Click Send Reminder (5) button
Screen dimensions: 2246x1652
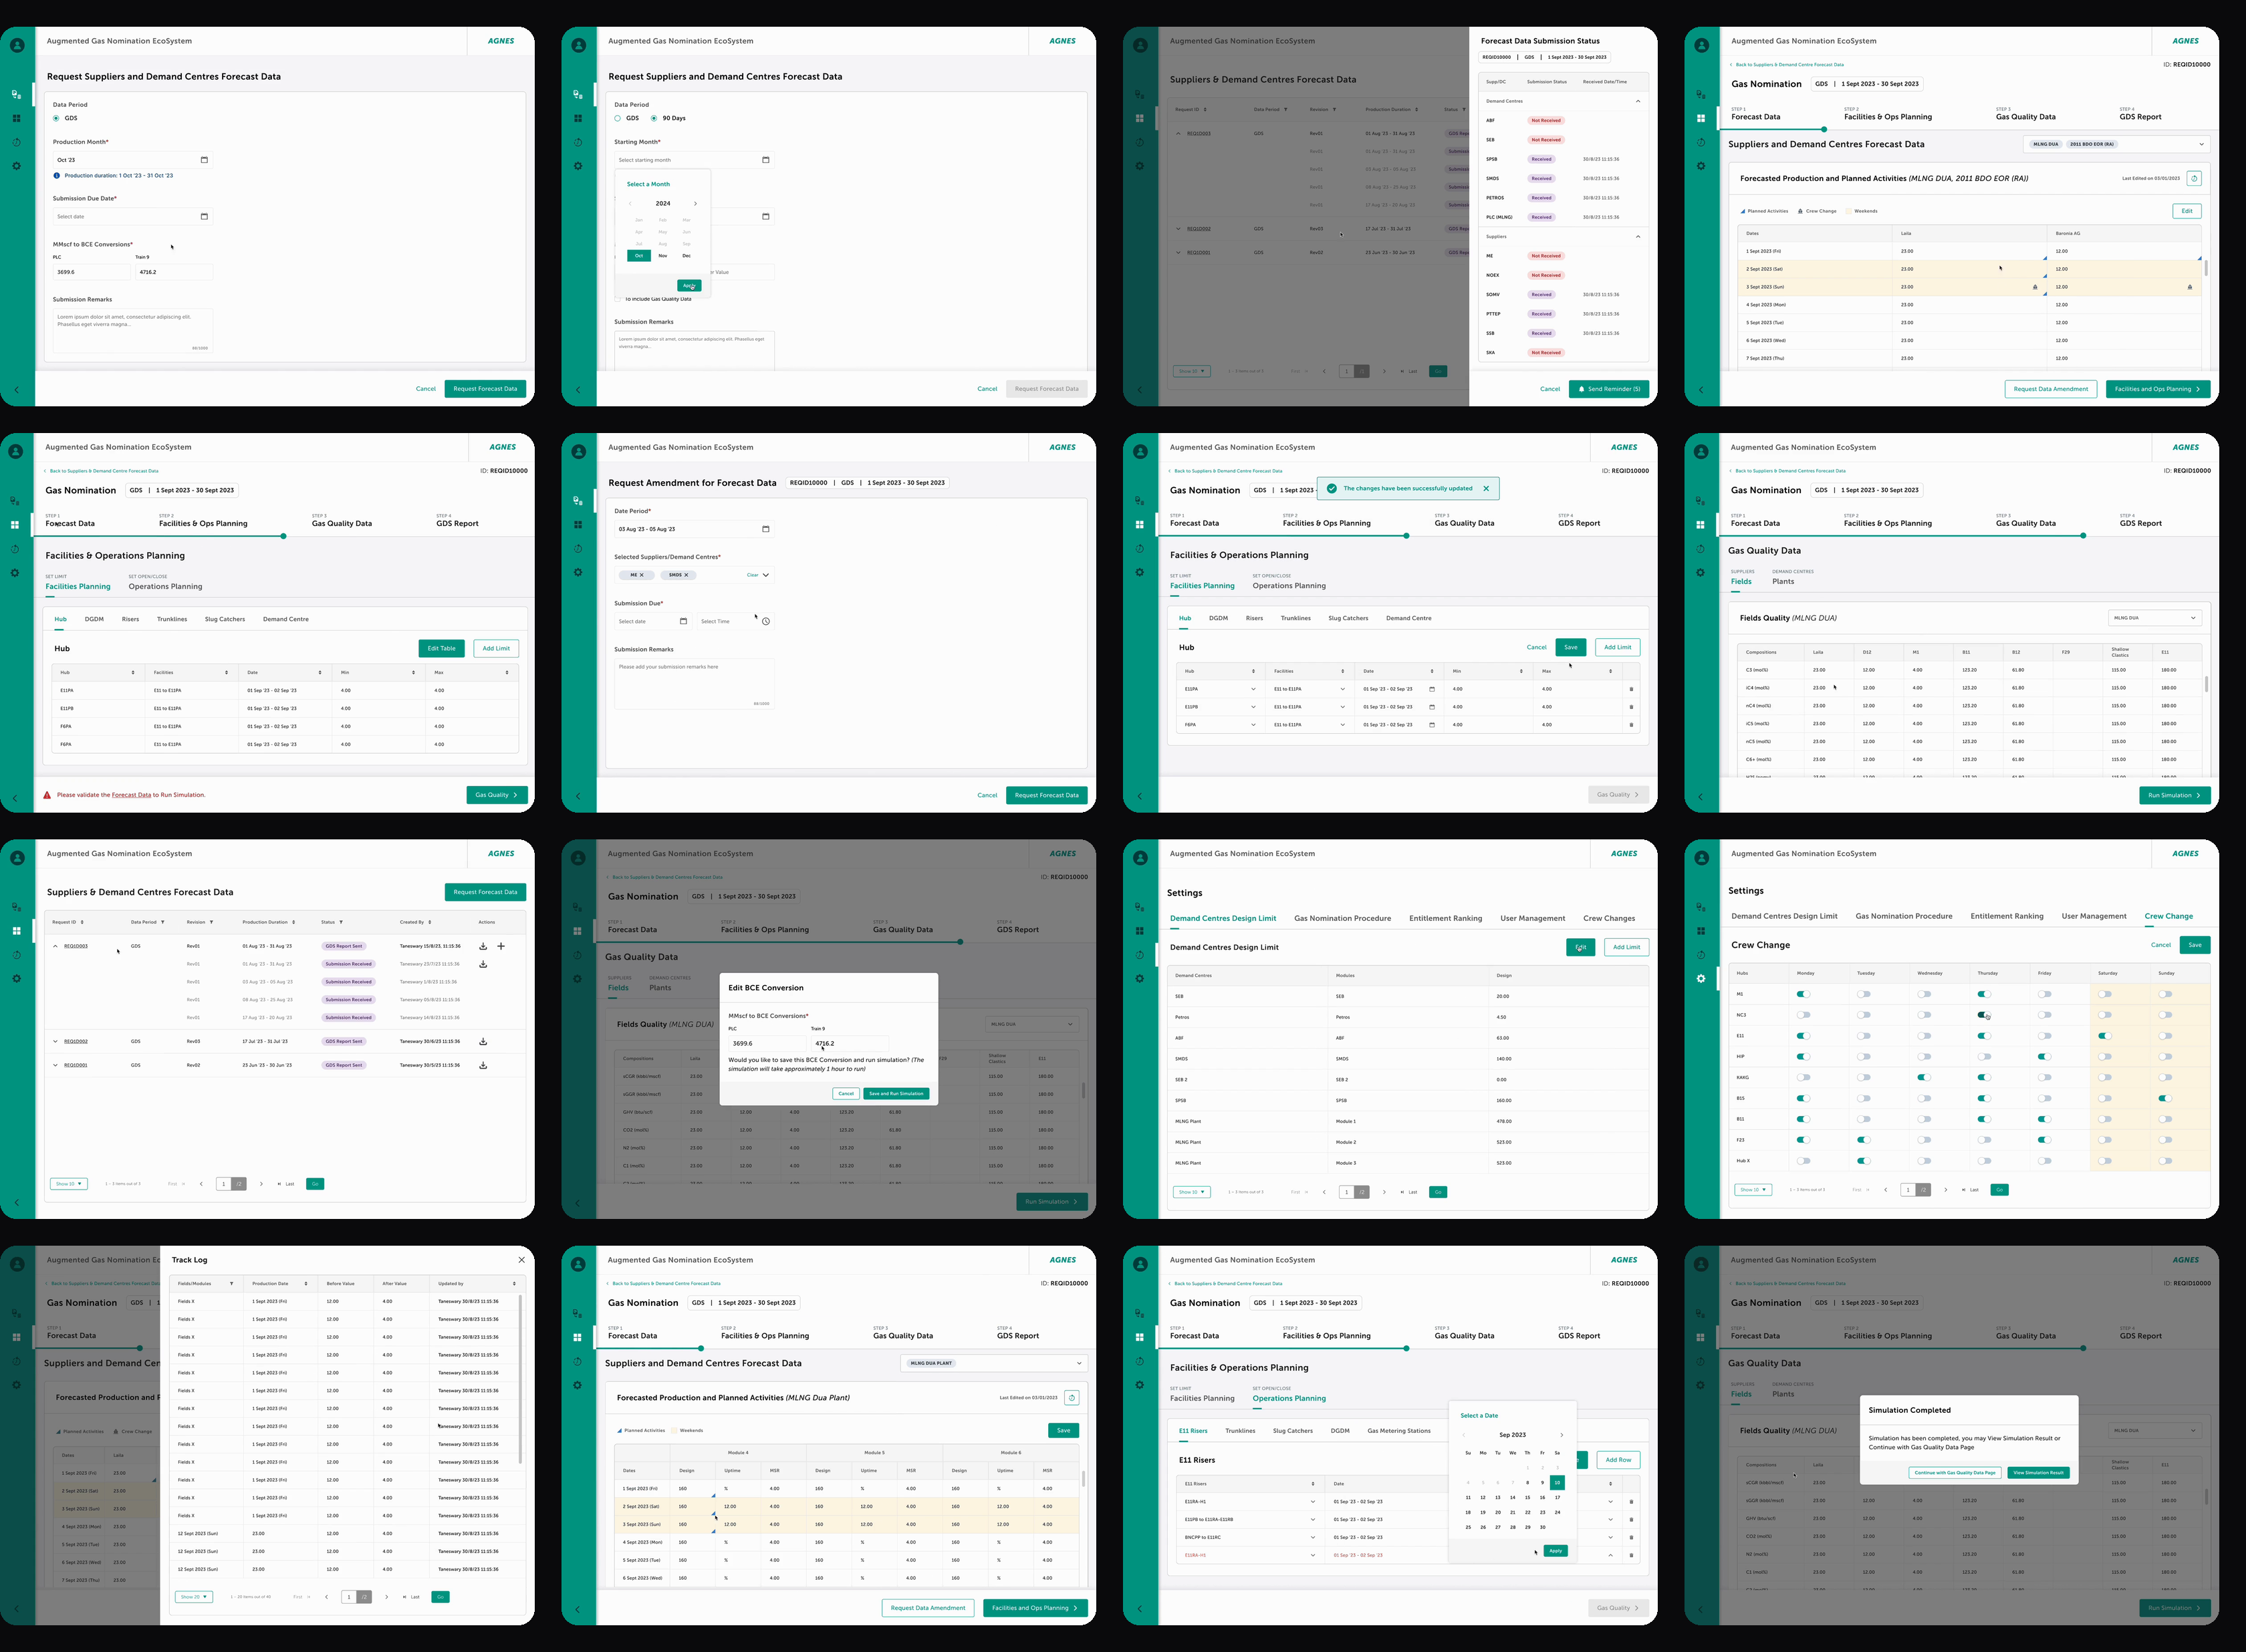(1609, 389)
